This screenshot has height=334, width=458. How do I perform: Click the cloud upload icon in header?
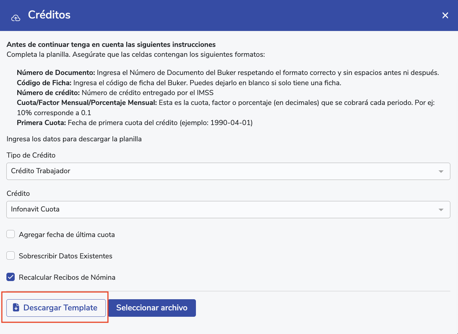16,18
